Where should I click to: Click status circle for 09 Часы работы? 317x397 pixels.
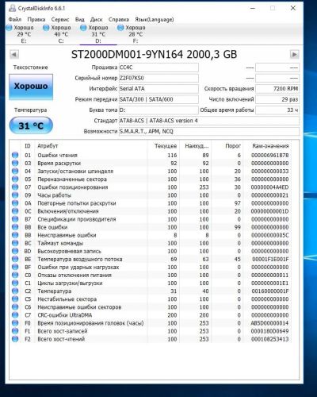pos(15,195)
